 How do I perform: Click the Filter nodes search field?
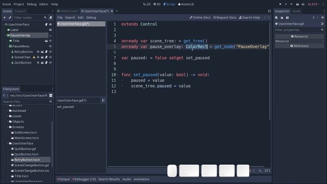(x=30, y=18)
